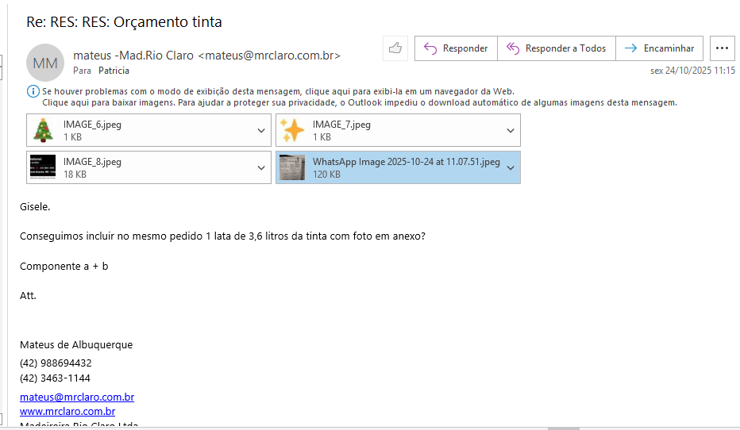
Task: Forward the email with Encaminhar
Action: (659, 48)
